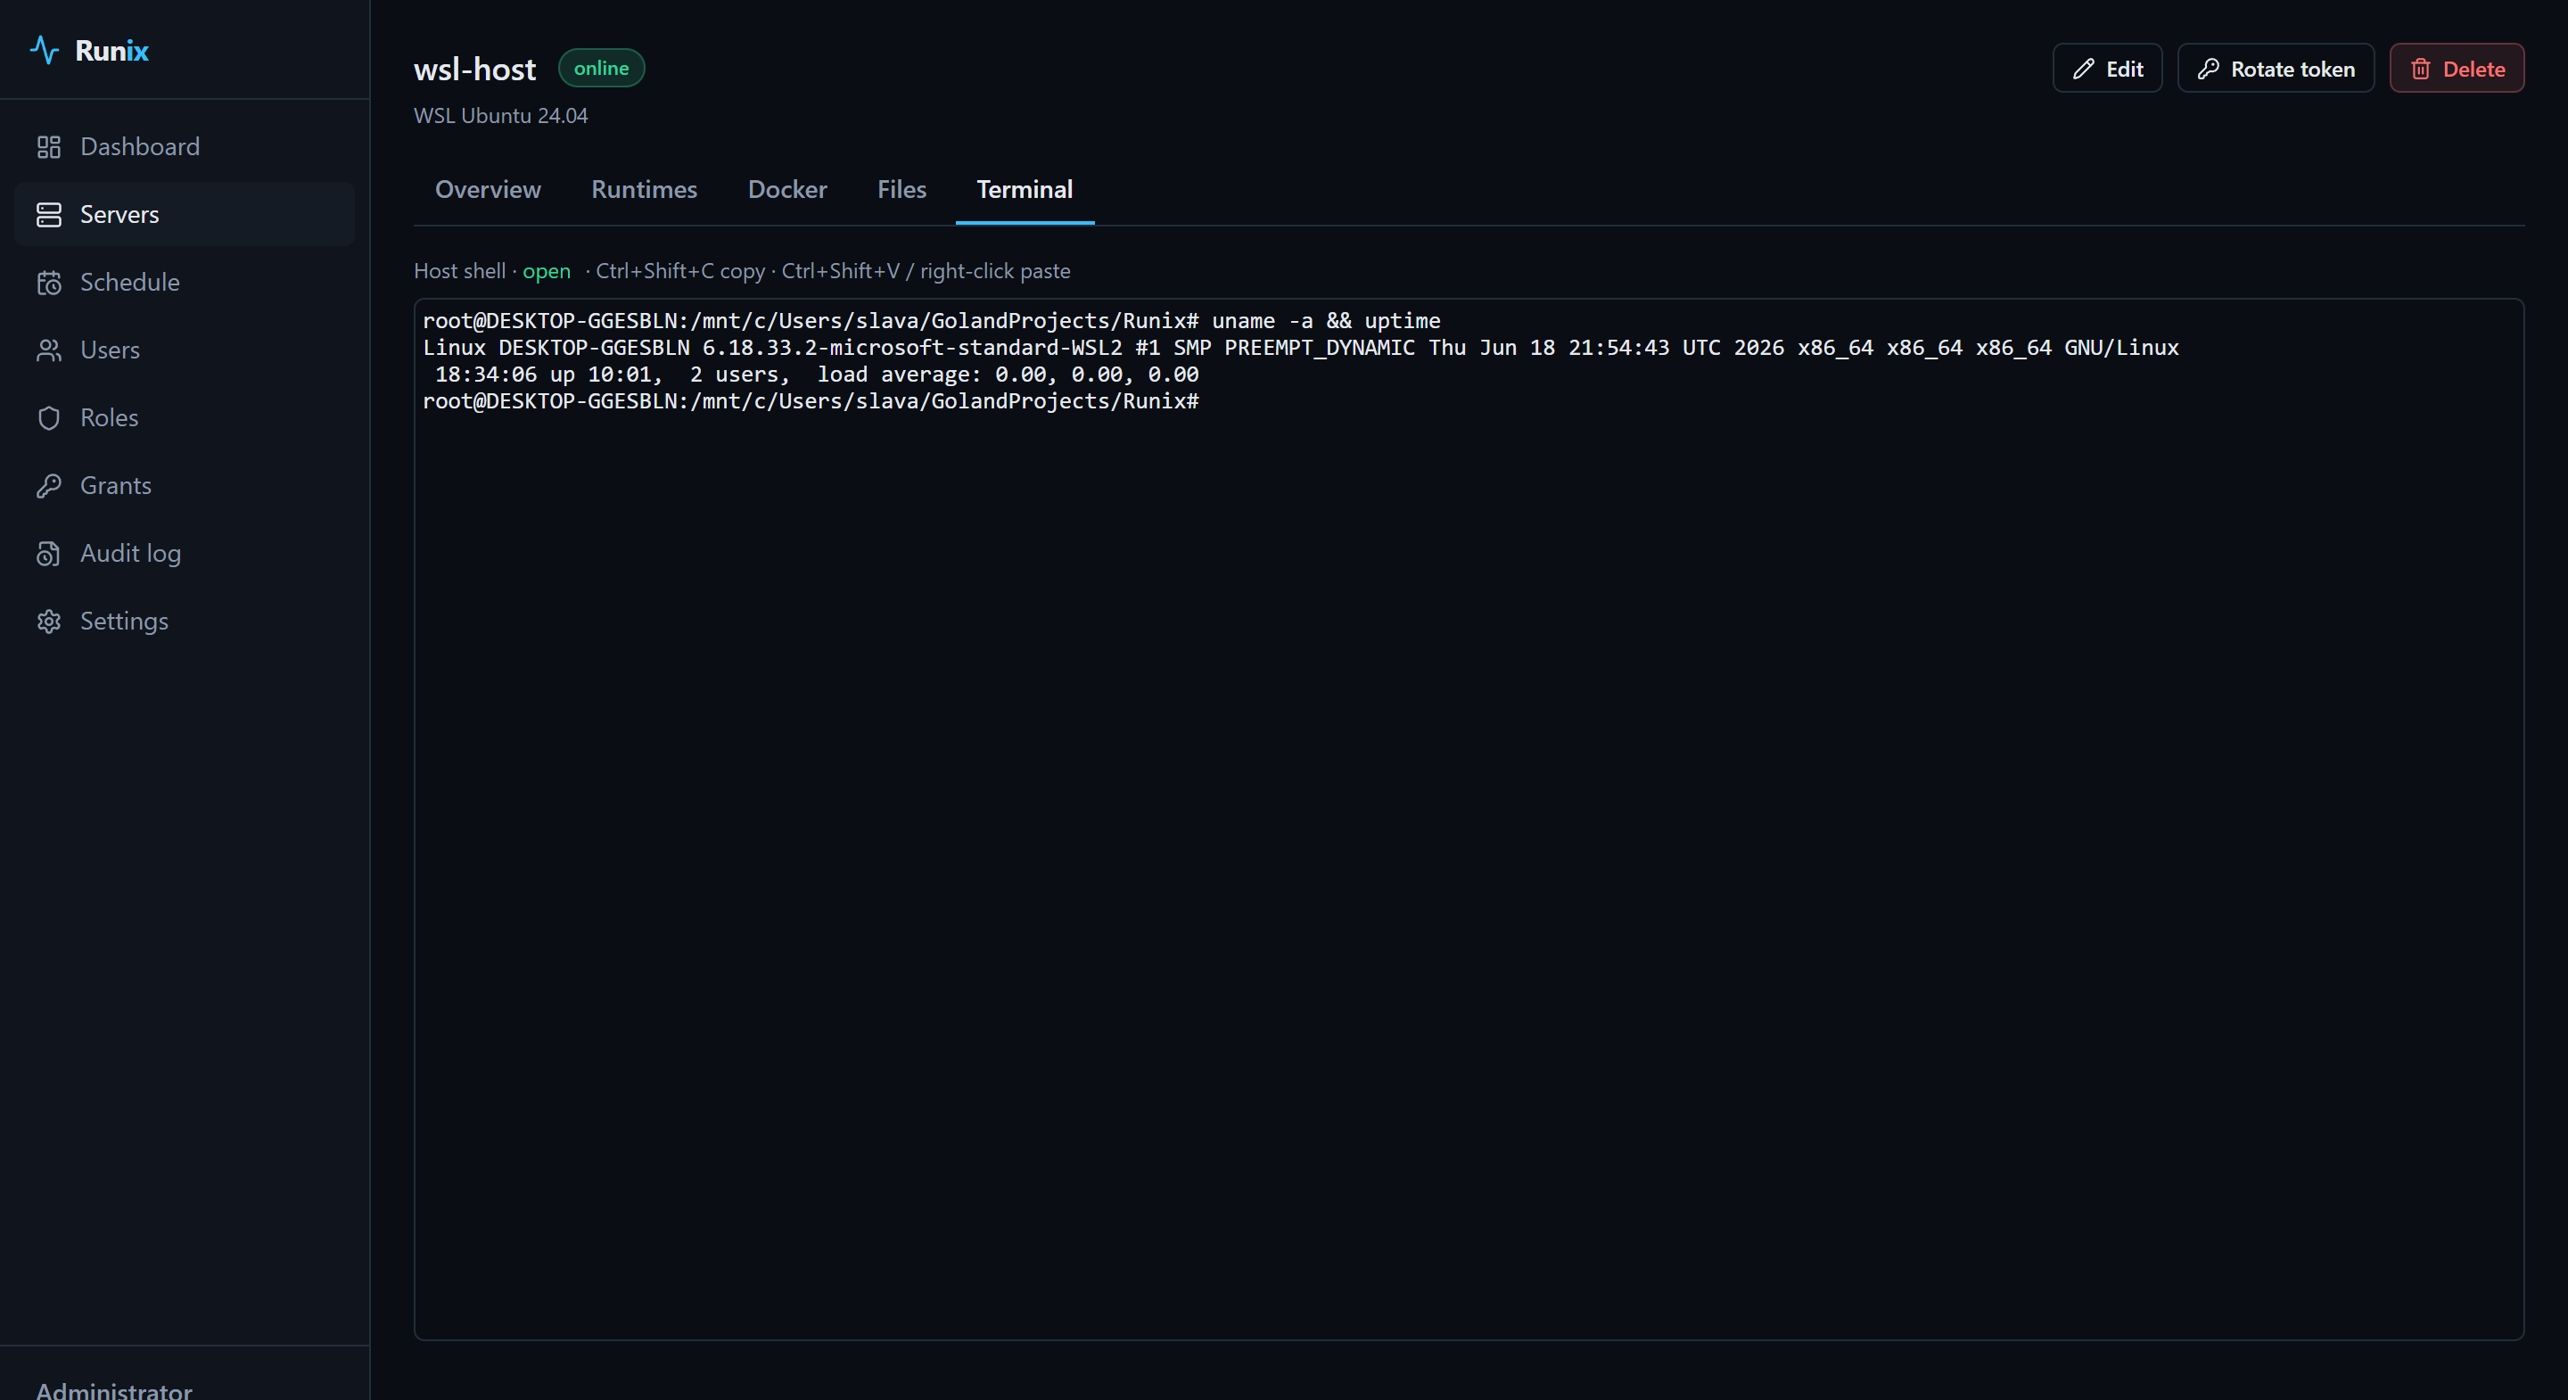Viewport: 2568px width, 1400px height.
Task: Click the green 'open' shell status
Action: 547,271
